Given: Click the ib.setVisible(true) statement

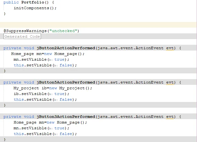Looking at the screenshot, I should 41,94.
